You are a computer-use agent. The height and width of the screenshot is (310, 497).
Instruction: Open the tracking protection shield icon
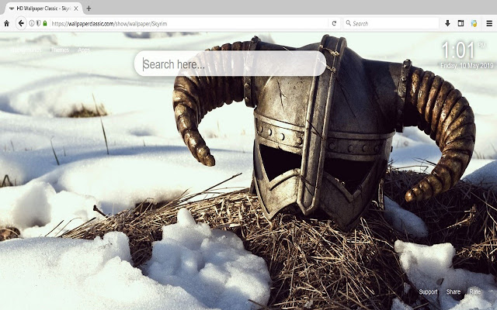tap(38, 23)
